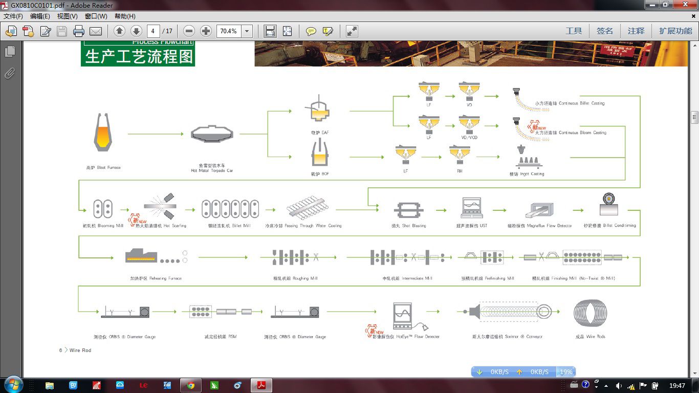Click 'Continuous Bloom Casting' label
The image size is (699, 393).
[582, 133]
